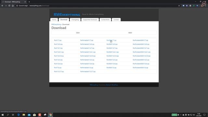Open the red app on the taskbar
This screenshot has height=117, width=208.
(40, 115)
